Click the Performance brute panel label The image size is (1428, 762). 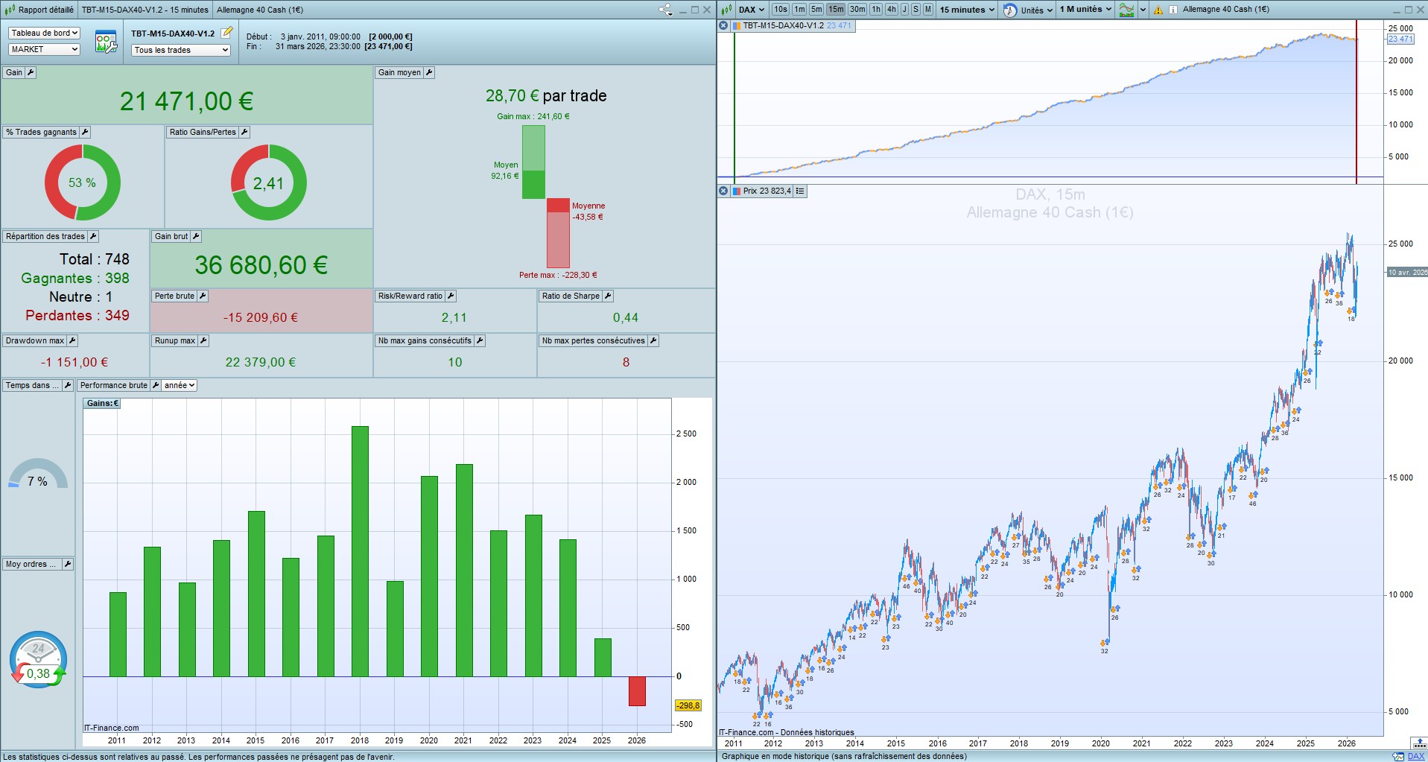pos(113,385)
